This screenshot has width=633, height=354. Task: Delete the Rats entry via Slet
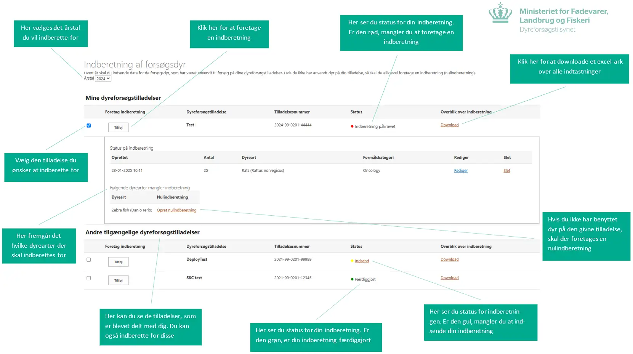(506, 171)
